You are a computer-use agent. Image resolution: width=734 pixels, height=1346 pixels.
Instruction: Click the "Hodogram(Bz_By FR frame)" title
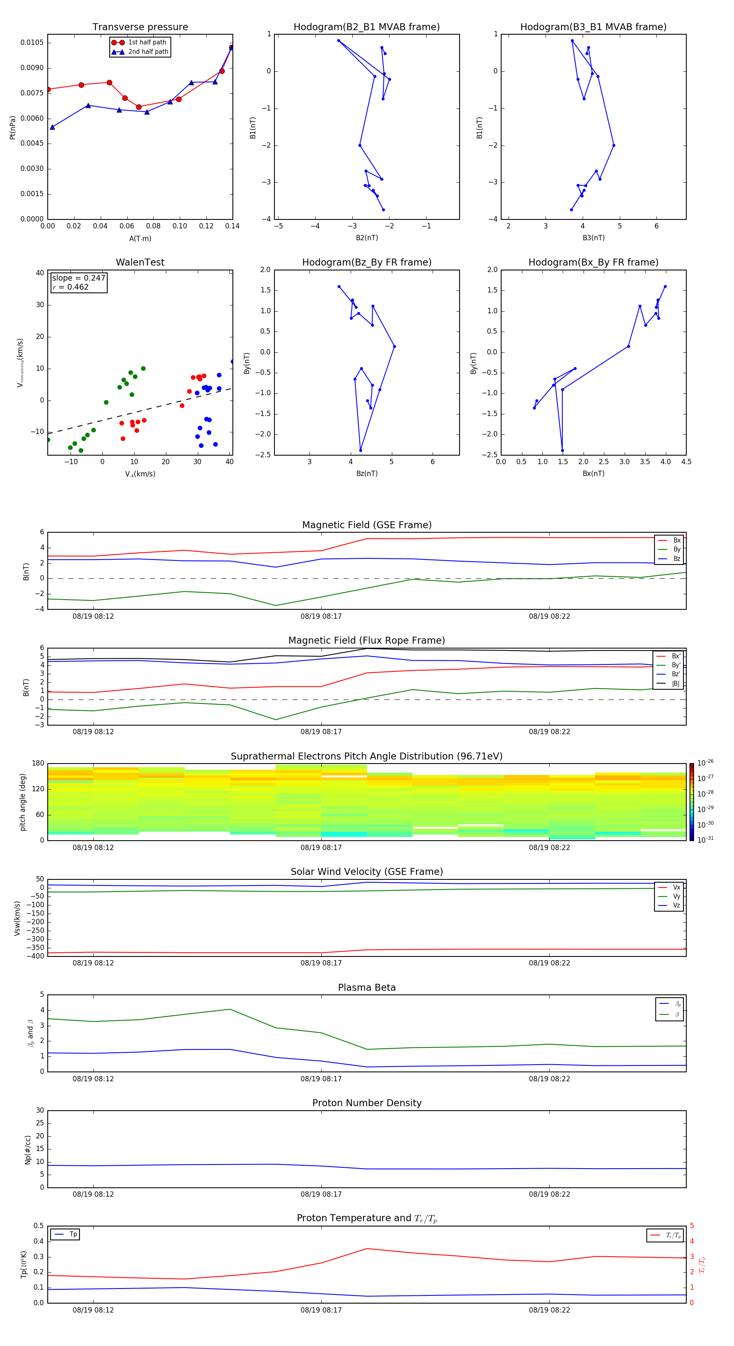click(367, 262)
